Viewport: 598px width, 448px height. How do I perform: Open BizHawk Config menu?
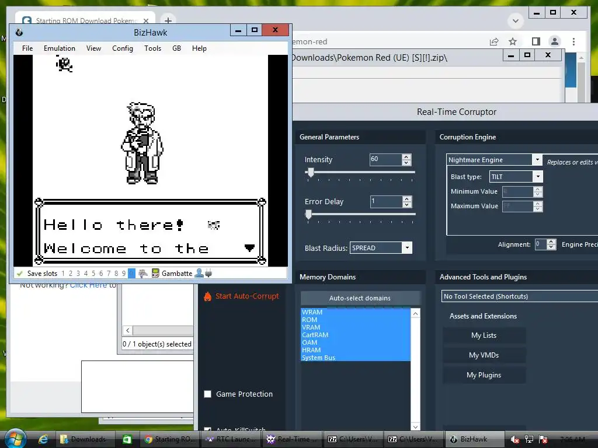[123, 48]
